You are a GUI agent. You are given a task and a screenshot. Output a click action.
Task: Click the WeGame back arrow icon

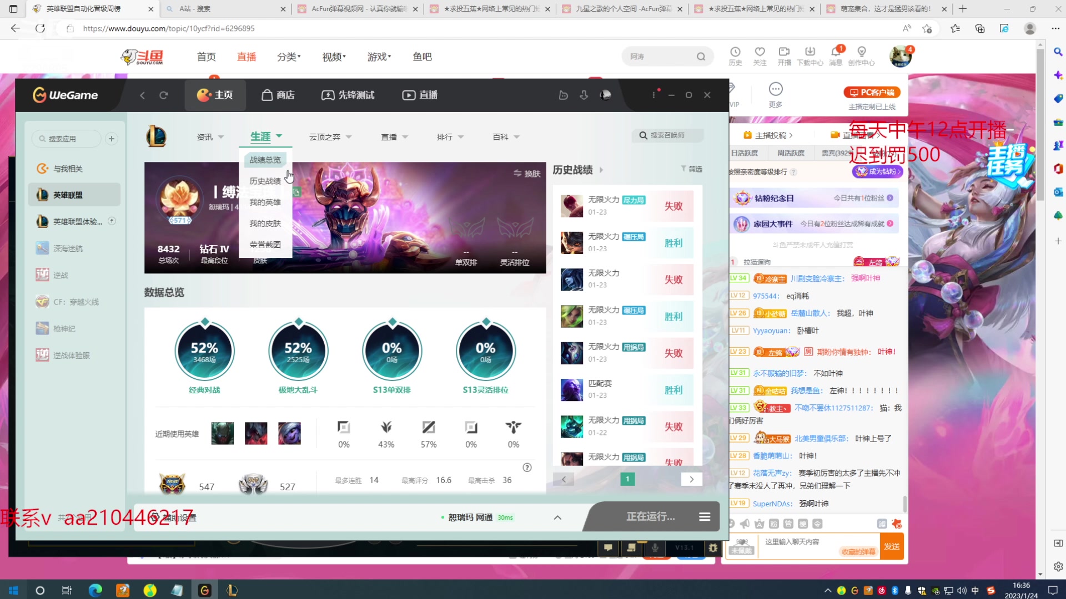[143, 95]
